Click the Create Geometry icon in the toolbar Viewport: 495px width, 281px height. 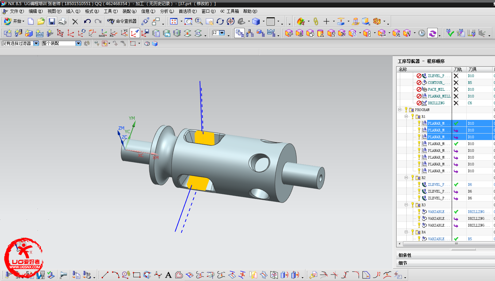click(x=29, y=33)
